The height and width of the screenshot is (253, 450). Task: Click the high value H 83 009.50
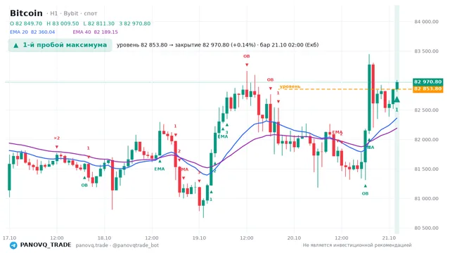pos(63,23)
